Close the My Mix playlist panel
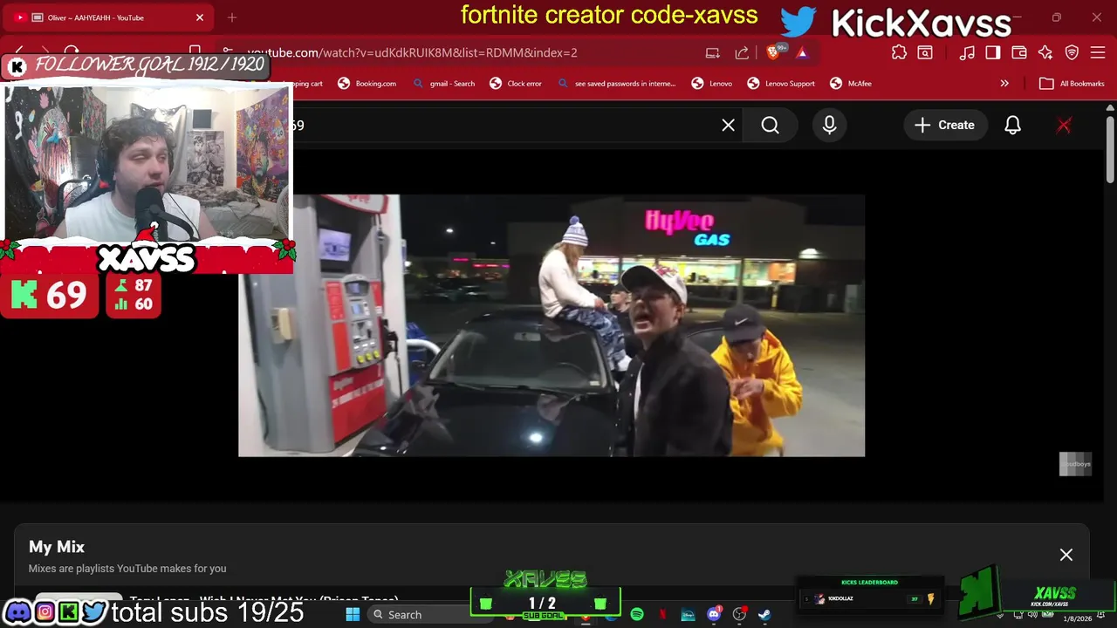This screenshot has width=1117, height=628. pos(1066,555)
